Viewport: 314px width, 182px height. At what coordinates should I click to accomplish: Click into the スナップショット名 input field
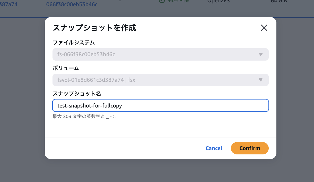tap(180, 105)
